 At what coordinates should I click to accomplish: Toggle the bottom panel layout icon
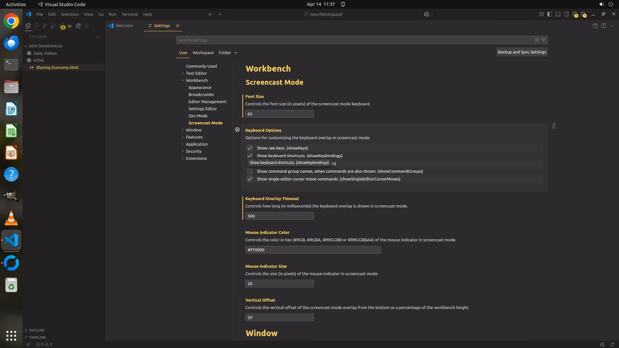tap(558, 14)
